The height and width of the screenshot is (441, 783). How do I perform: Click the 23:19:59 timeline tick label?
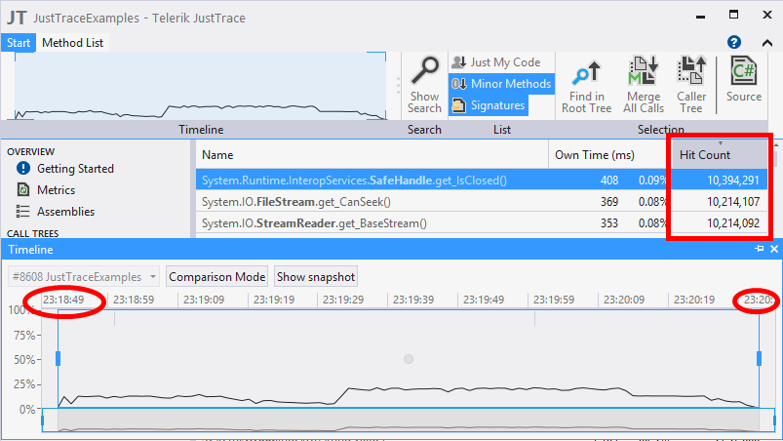point(554,300)
